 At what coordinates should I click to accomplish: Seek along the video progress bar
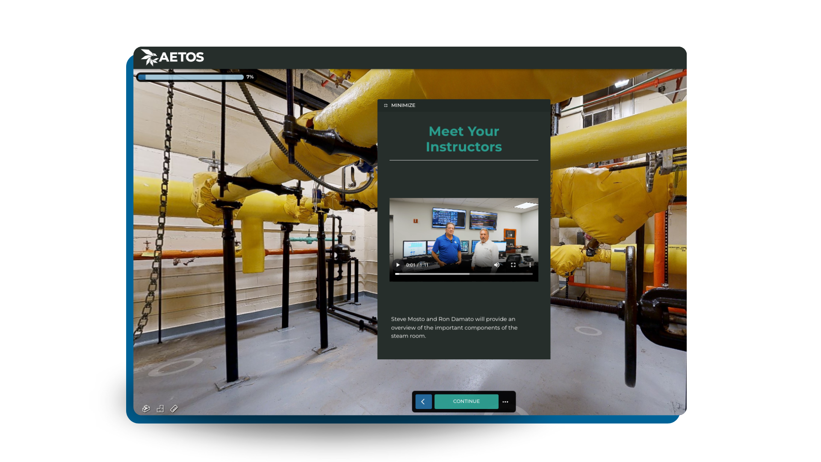point(464,274)
